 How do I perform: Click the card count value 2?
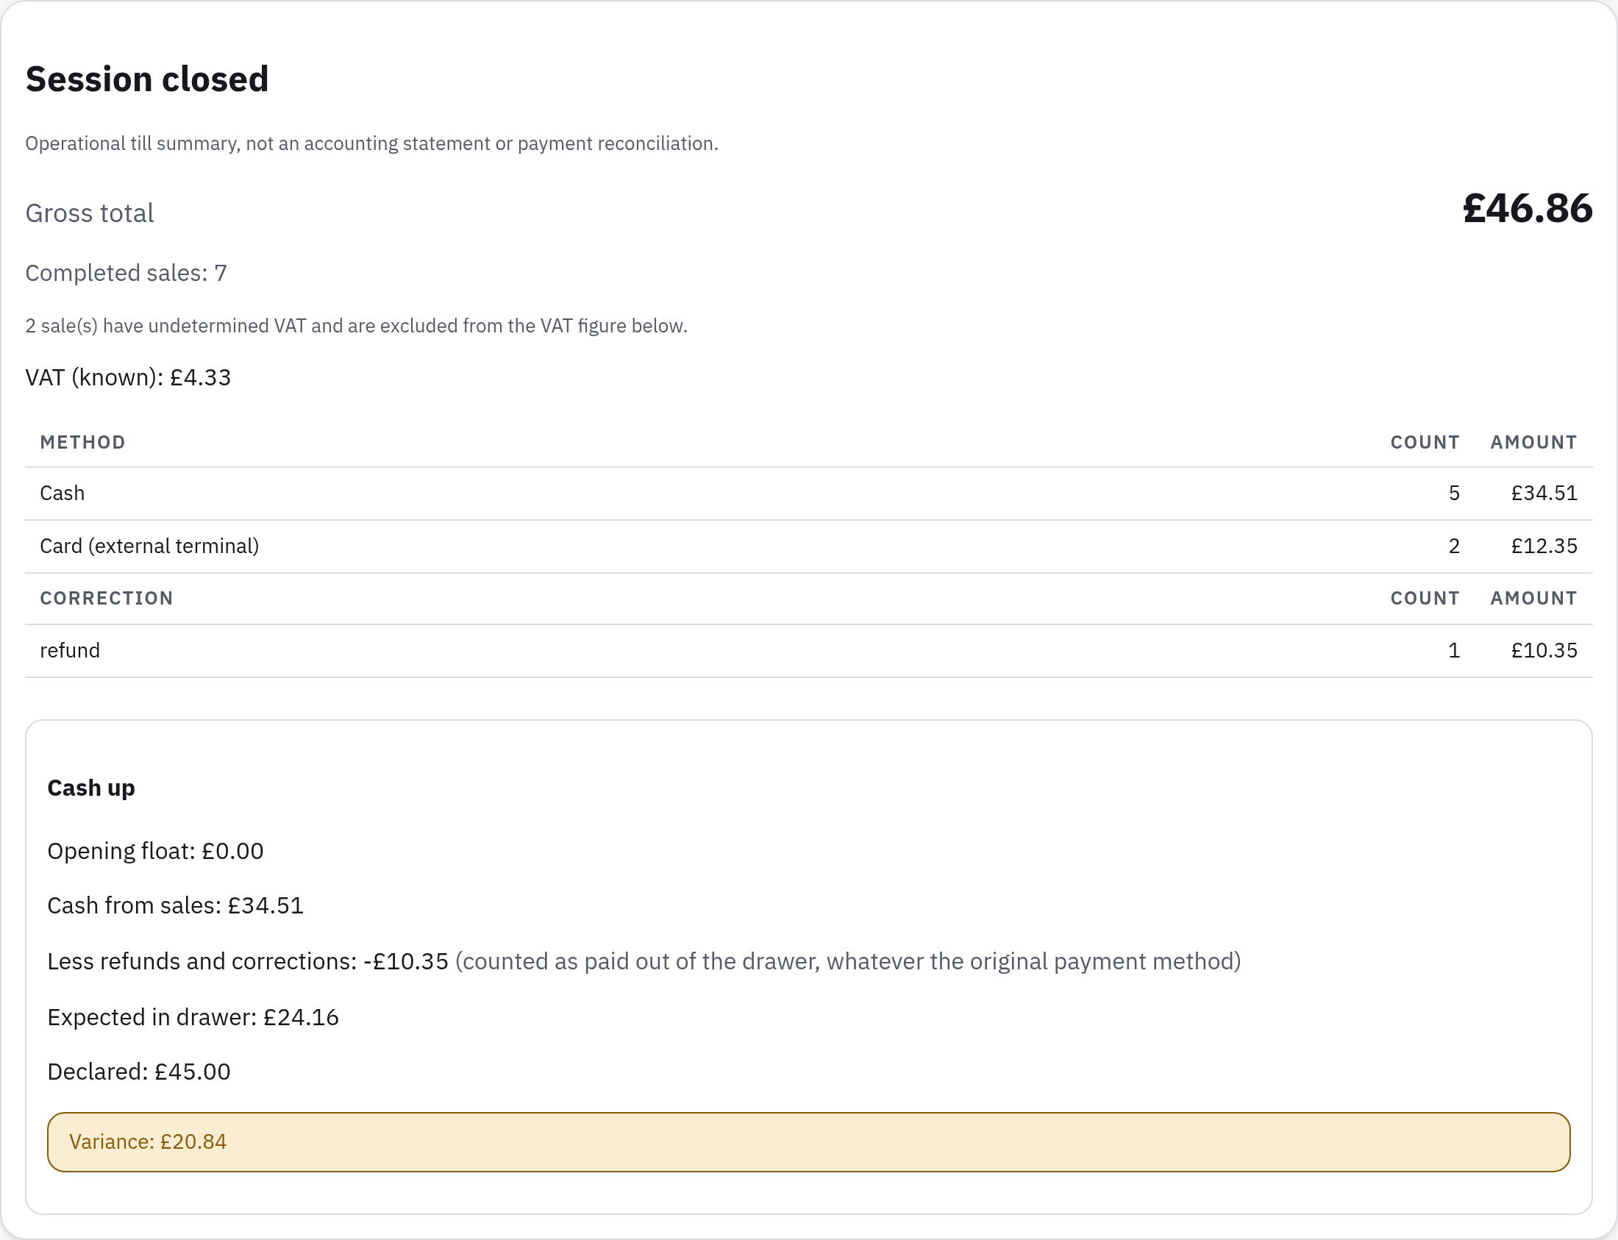1454,546
